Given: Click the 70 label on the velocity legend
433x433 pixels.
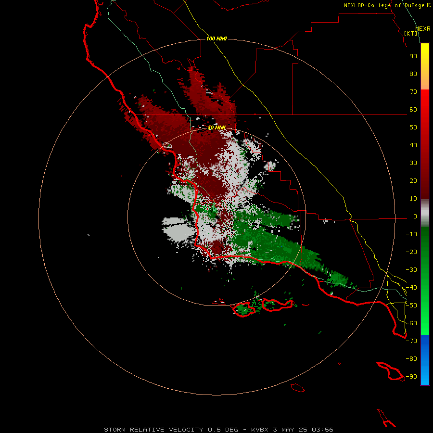Looking at the screenshot, I should point(413,92).
